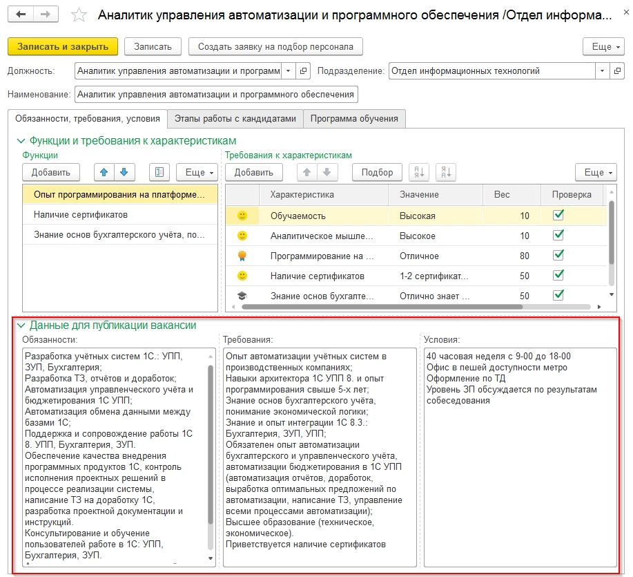
Task: Click the Характеристика column header
Action: point(323,195)
